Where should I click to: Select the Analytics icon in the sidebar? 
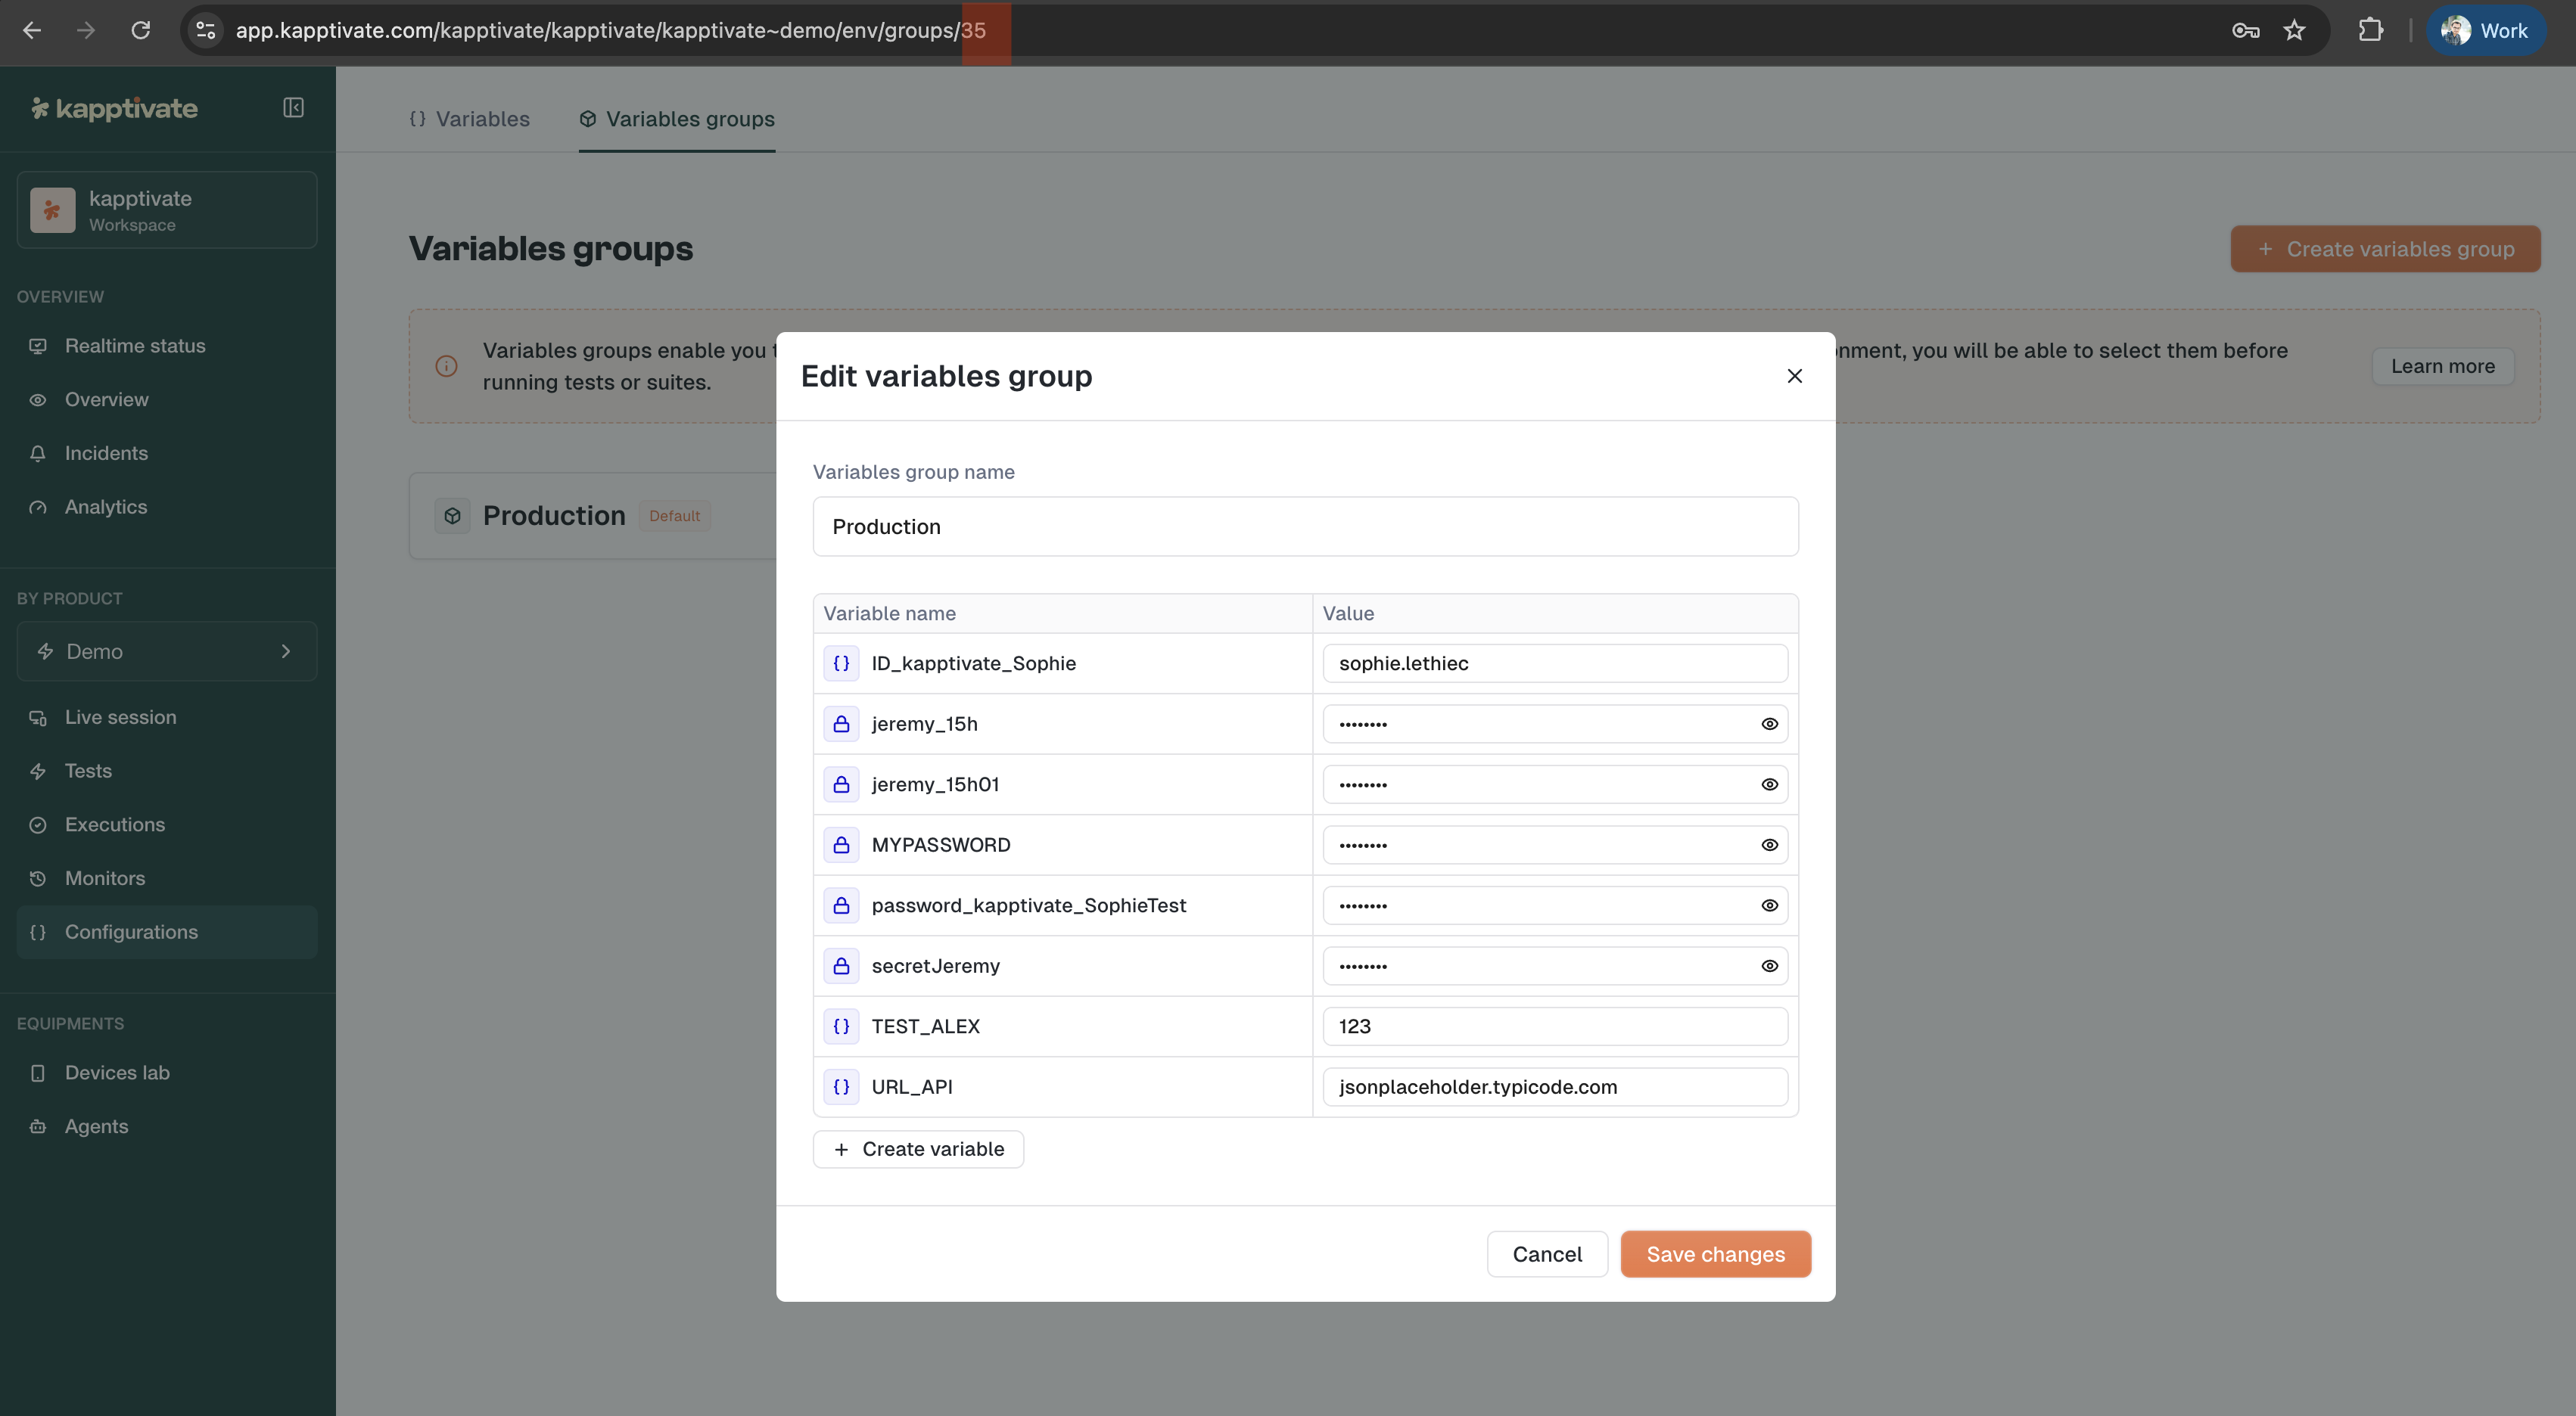click(x=38, y=507)
